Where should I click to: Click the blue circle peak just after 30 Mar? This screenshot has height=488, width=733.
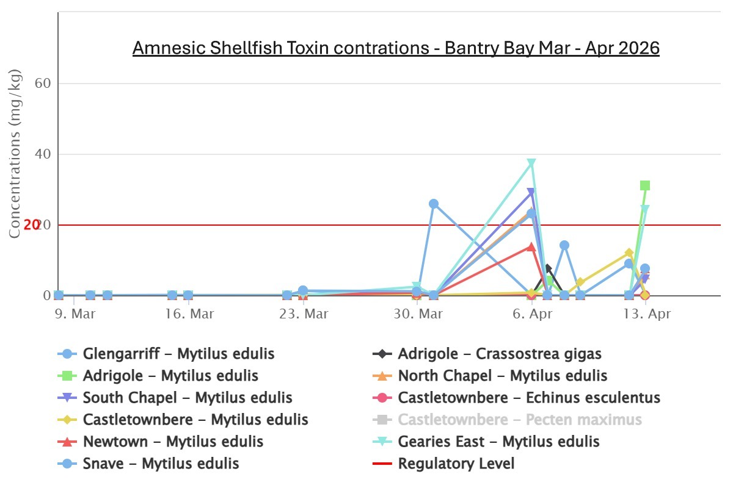[x=433, y=204]
